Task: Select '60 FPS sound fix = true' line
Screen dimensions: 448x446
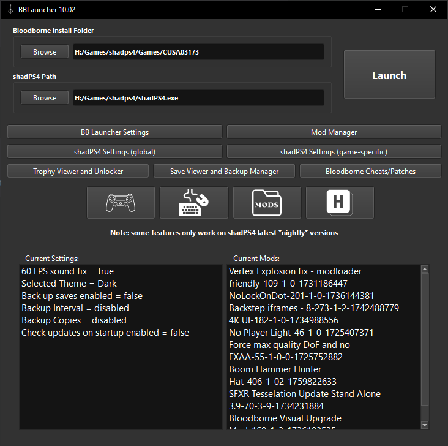Action: coord(68,271)
